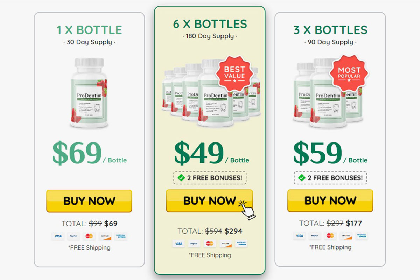Click BUY NOW for the 6 bottles package
Viewport: 420px width, 280px height.
[x=209, y=201]
